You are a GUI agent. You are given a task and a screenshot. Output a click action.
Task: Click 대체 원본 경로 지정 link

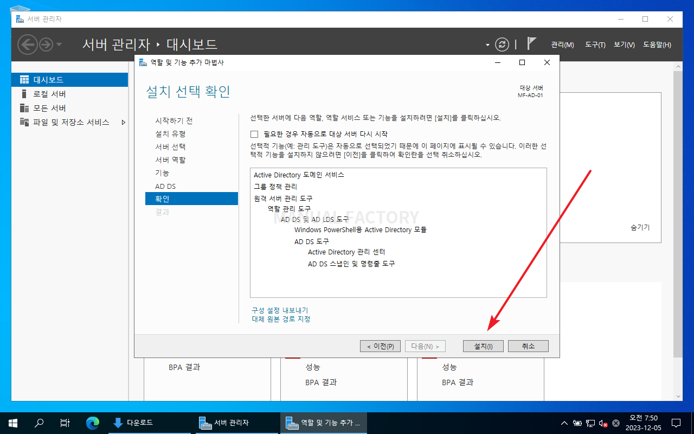coord(281,319)
